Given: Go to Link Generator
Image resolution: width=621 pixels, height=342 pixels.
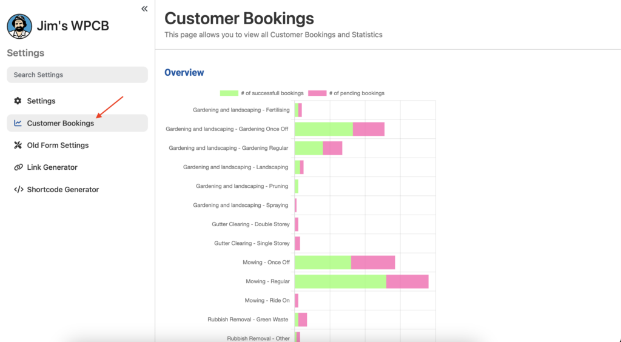Looking at the screenshot, I should [52, 167].
